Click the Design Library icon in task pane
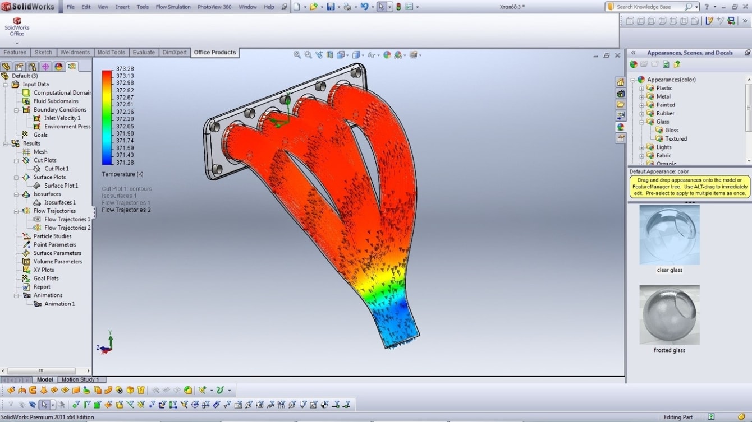 tap(620, 93)
